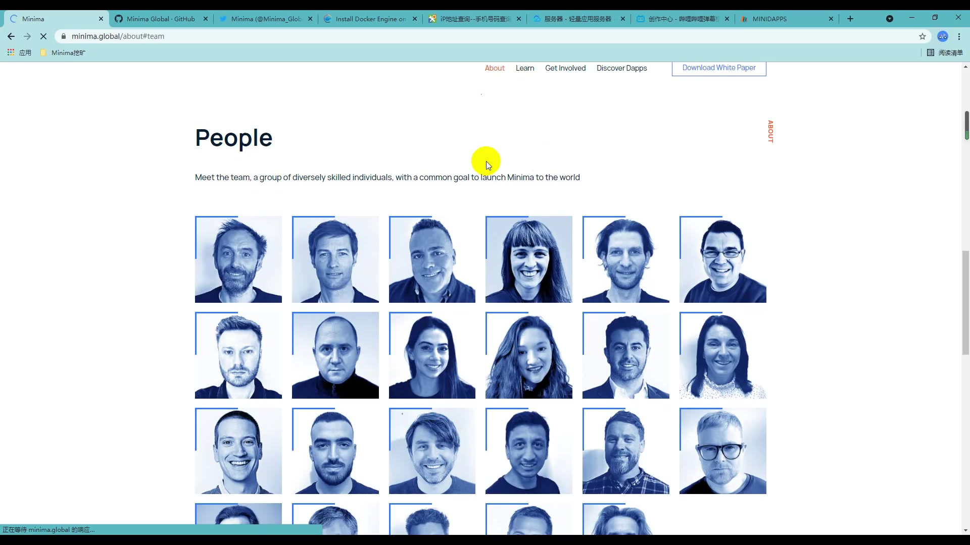Select the Learn navigation menu item
Image resolution: width=970 pixels, height=545 pixels.
[x=525, y=68]
